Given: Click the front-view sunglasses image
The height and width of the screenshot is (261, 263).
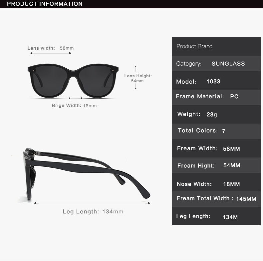Looking at the screenshot, I should [73, 81].
